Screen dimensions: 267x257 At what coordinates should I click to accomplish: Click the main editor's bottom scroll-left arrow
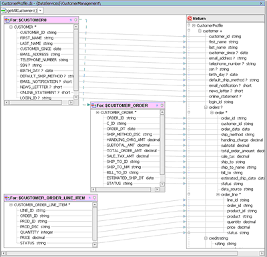click(4, 253)
